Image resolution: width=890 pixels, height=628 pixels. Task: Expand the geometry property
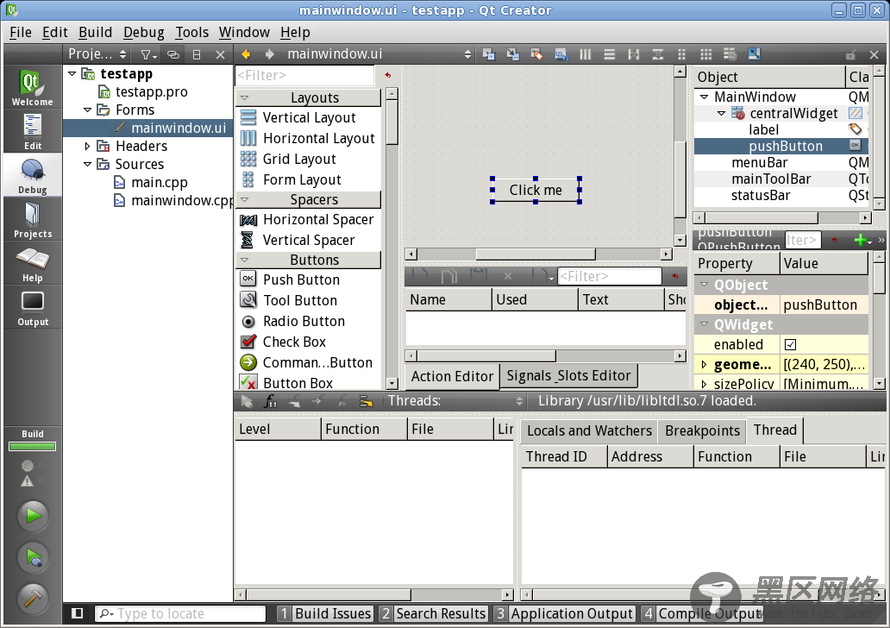[x=704, y=365]
